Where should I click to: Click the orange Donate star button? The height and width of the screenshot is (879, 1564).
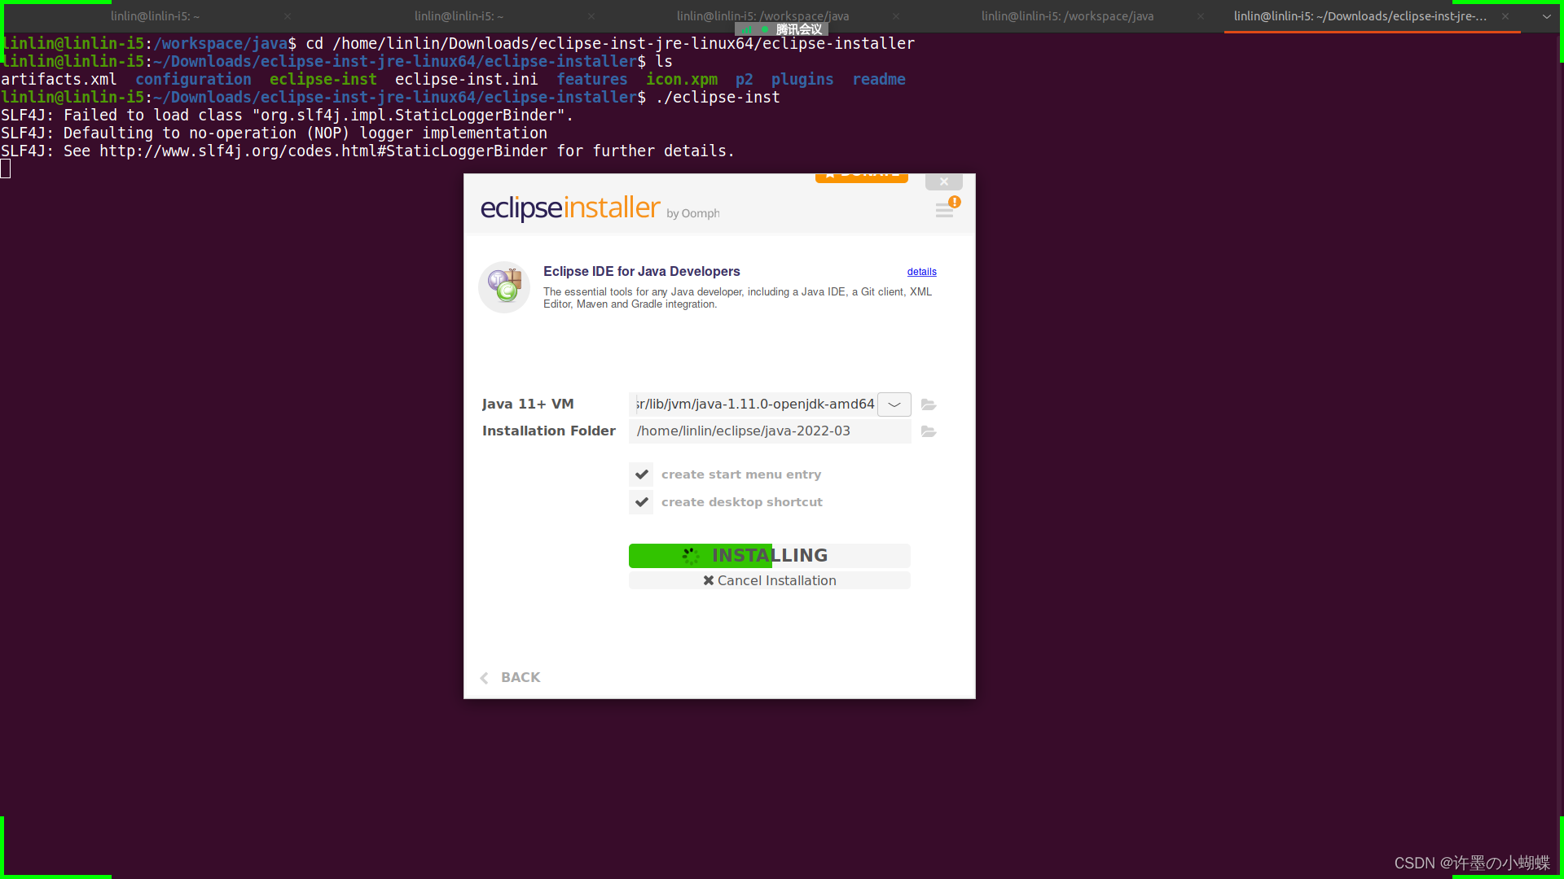[861, 177]
